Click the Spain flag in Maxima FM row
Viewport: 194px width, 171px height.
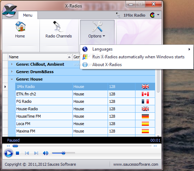point(145,131)
